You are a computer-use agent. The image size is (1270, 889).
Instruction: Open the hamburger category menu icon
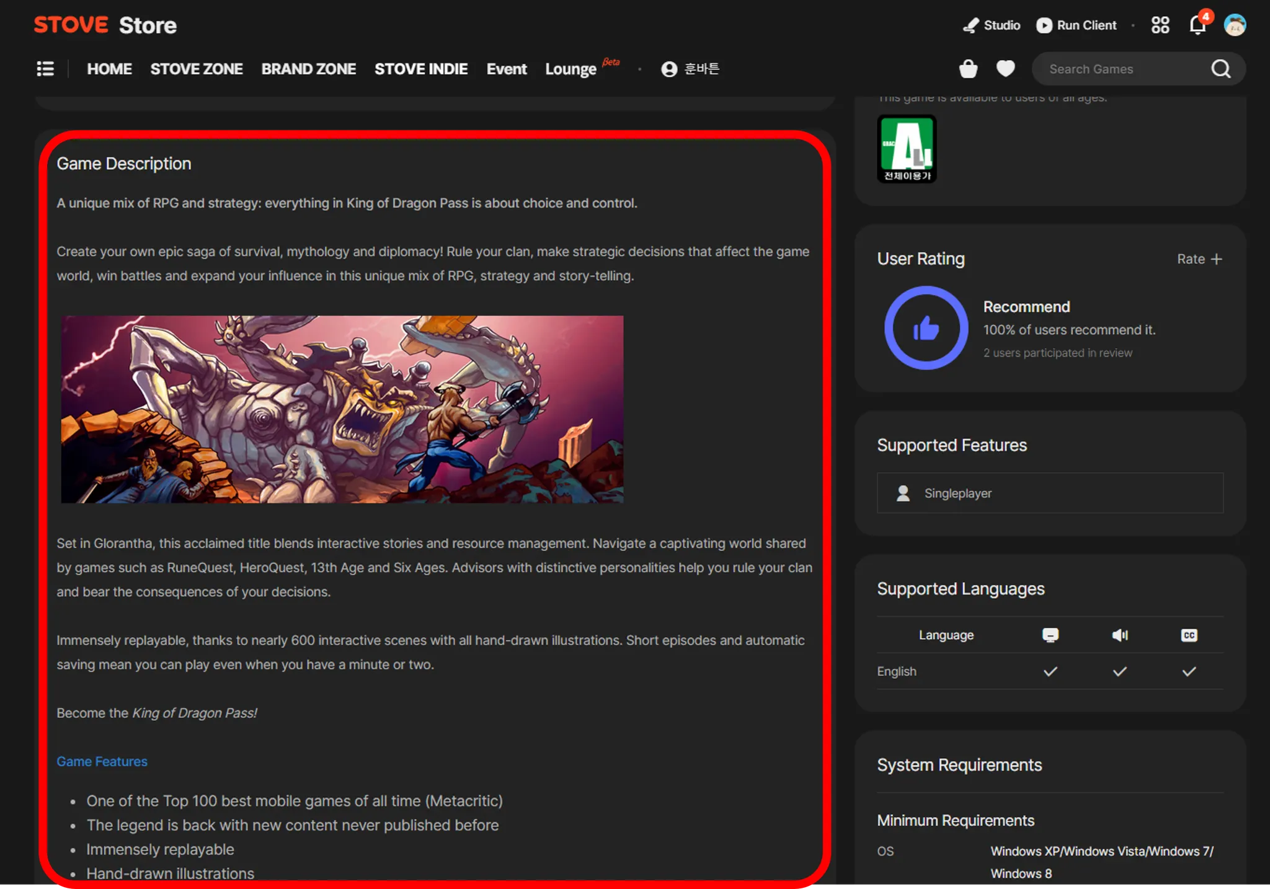click(x=45, y=69)
